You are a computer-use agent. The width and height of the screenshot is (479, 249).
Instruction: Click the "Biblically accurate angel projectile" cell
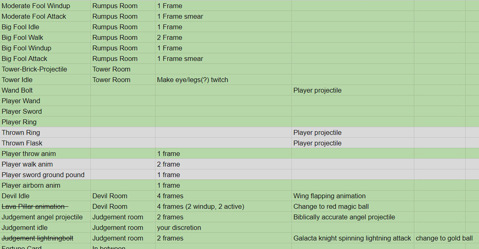[x=344, y=217]
